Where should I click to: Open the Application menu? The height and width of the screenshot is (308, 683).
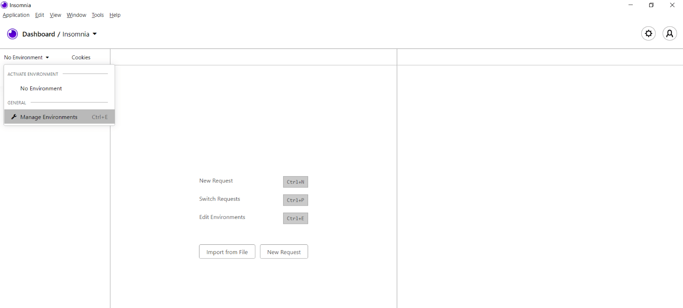[16, 15]
